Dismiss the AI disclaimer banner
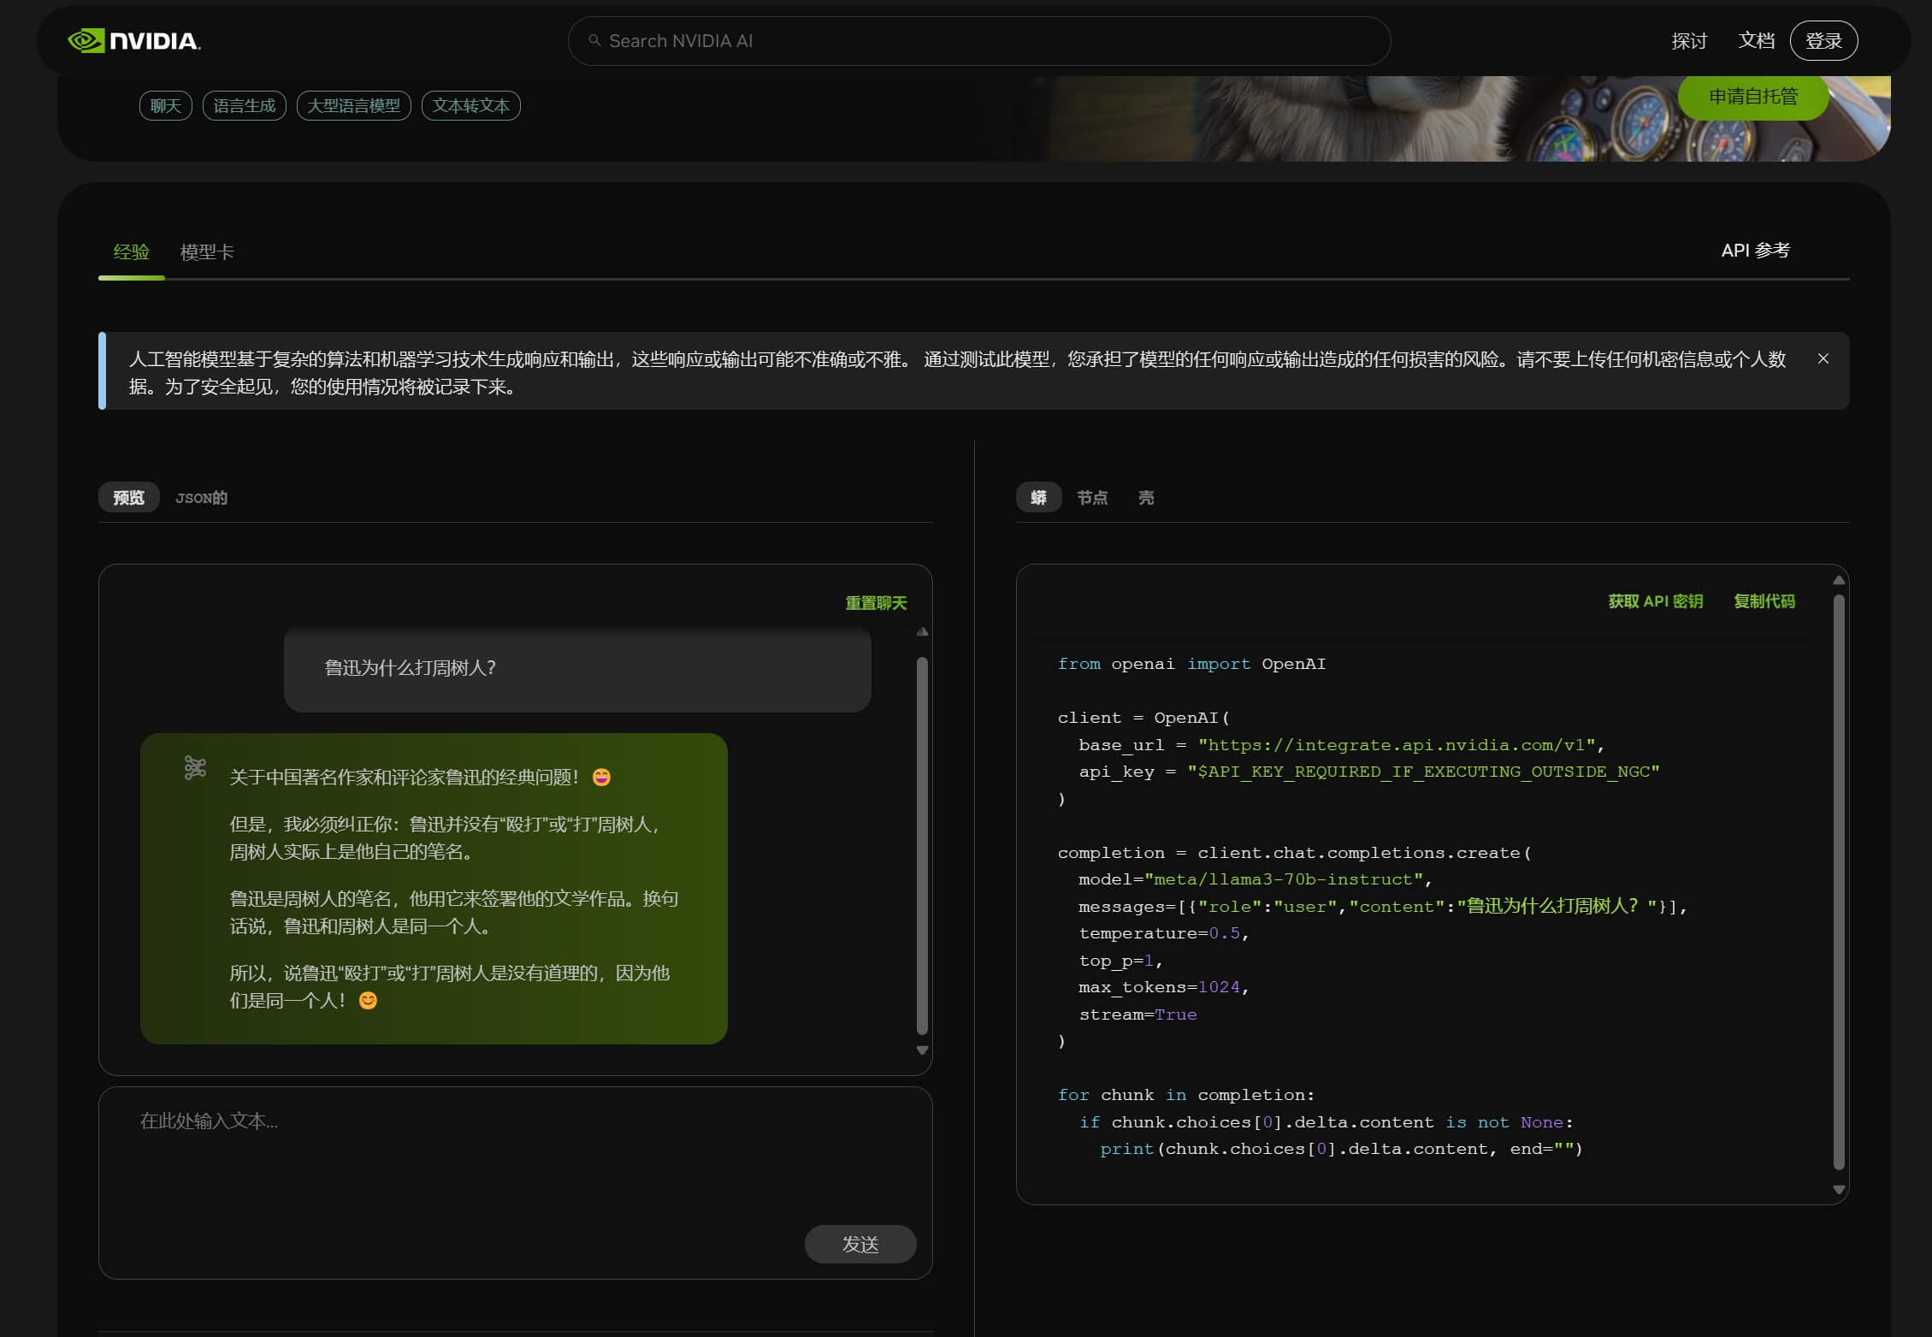 1823,358
